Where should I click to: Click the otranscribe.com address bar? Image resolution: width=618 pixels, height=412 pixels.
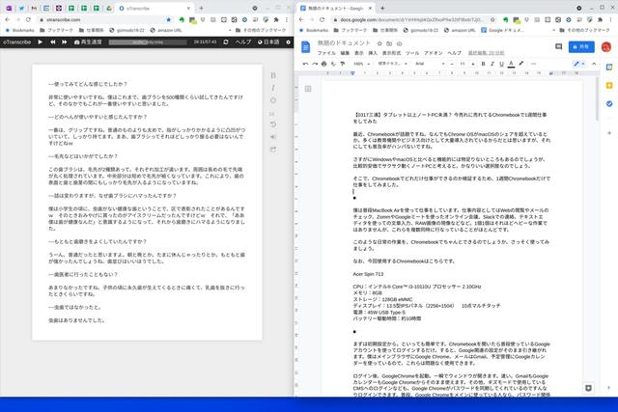click(x=104, y=19)
